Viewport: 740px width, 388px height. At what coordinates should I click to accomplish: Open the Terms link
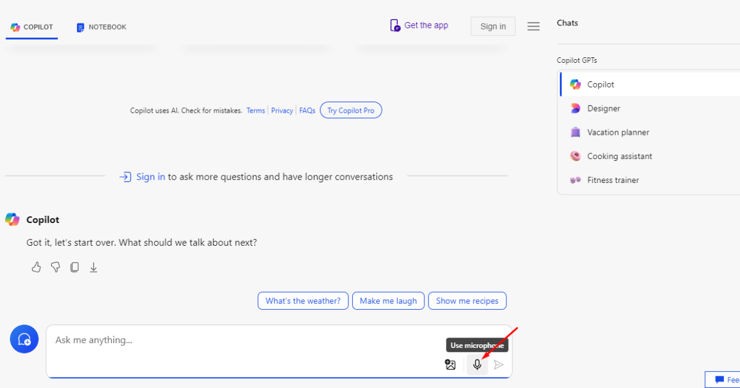[x=256, y=111]
